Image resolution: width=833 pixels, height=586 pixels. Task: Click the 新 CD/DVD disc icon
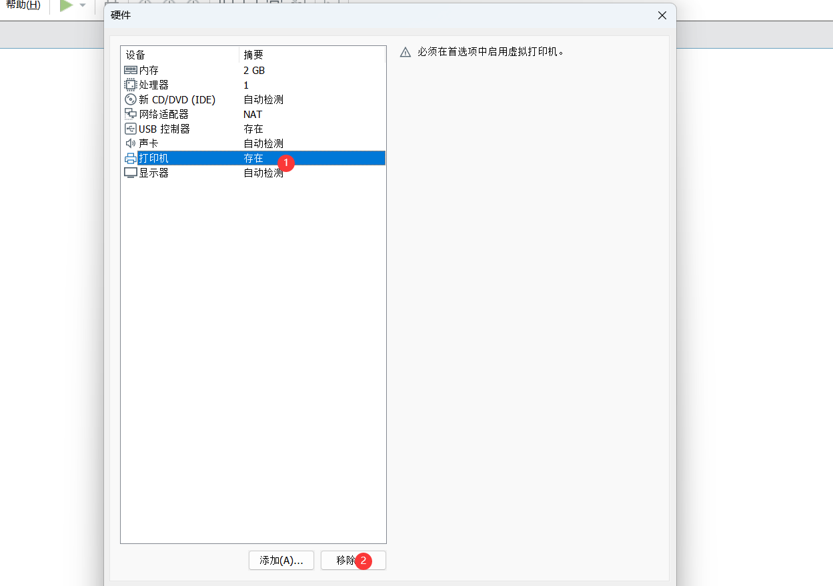(x=131, y=99)
